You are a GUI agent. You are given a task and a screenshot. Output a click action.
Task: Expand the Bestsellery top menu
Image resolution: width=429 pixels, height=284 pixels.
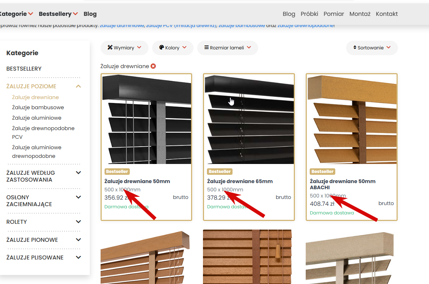click(58, 14)
